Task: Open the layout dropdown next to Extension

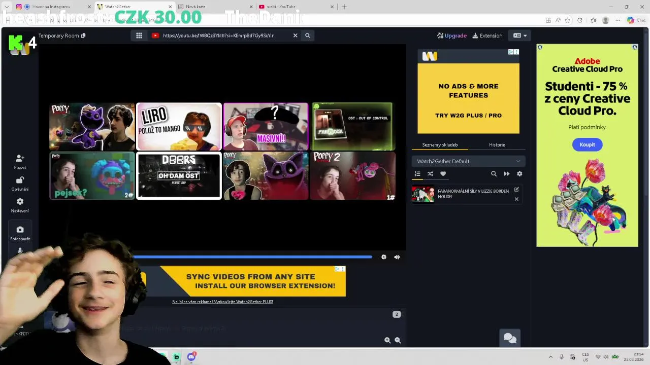Action: 519,35
